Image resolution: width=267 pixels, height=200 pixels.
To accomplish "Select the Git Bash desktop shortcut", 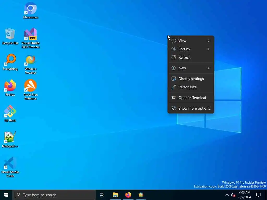I will 10,114.
